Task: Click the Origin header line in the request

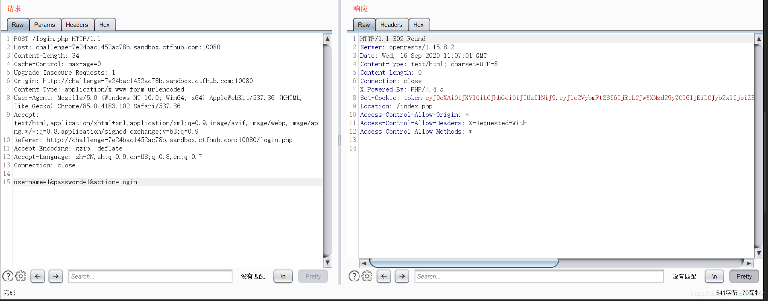Action: (x=133, y=81)
